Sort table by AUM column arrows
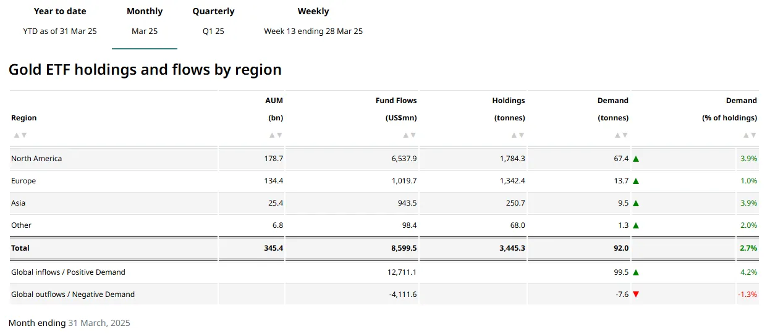Viewport: 770px width, 334px height. [276, 135]
